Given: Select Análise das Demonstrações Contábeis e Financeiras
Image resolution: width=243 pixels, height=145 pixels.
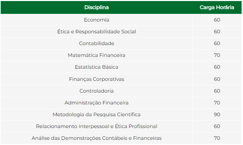Looking at the screenshot, I should click(96, 138).
